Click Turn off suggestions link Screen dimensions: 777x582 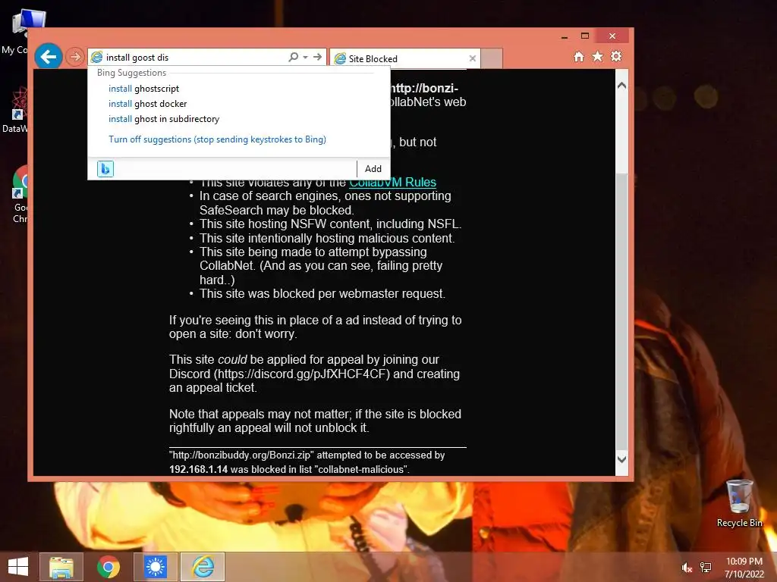pyautogui.click(x=217, y=139)
